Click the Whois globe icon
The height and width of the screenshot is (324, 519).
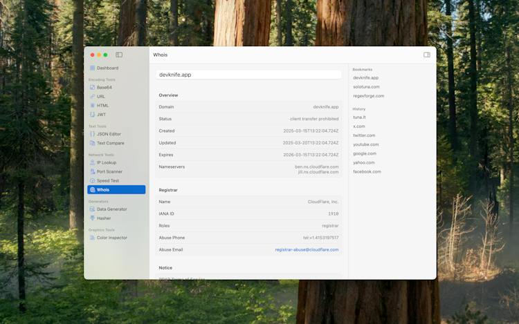click(x=92, y=189)
